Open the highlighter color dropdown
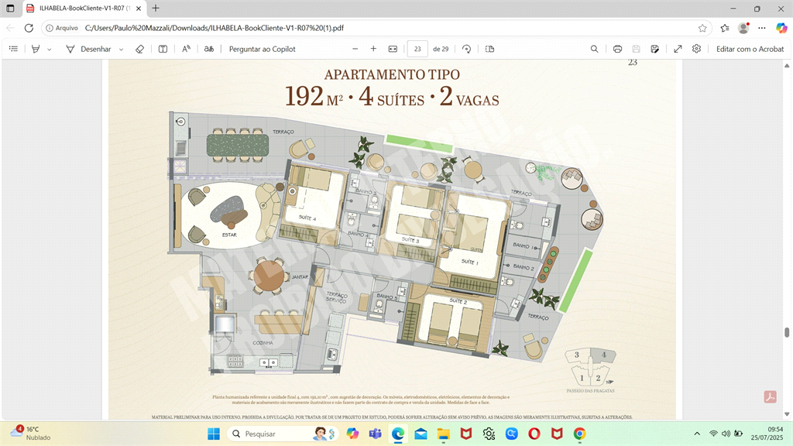Screen dimensions: 793x446 [48, 48]
